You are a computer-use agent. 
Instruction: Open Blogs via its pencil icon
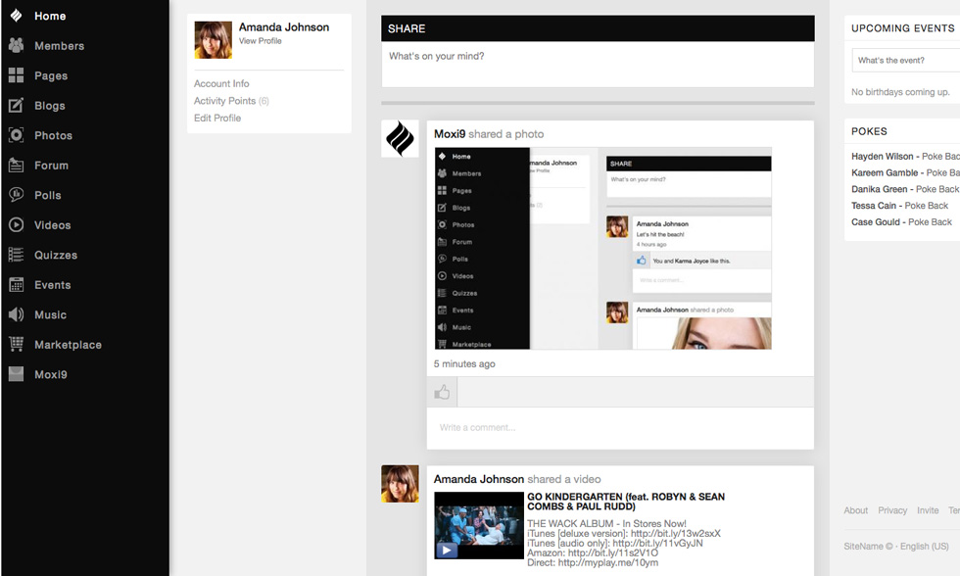[16, 106]
